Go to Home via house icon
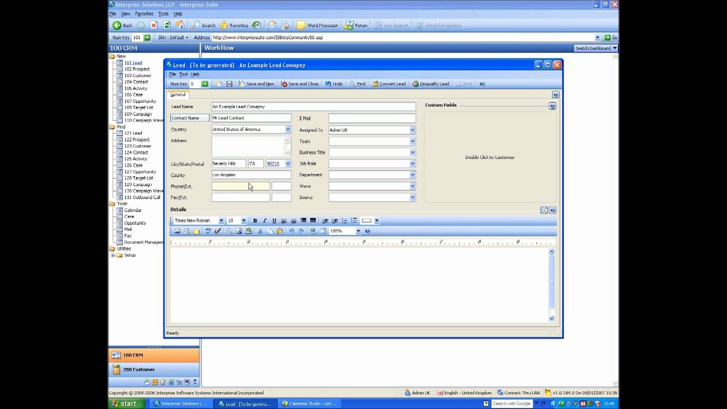Viewport: 727px width, 409px height. 180,25
